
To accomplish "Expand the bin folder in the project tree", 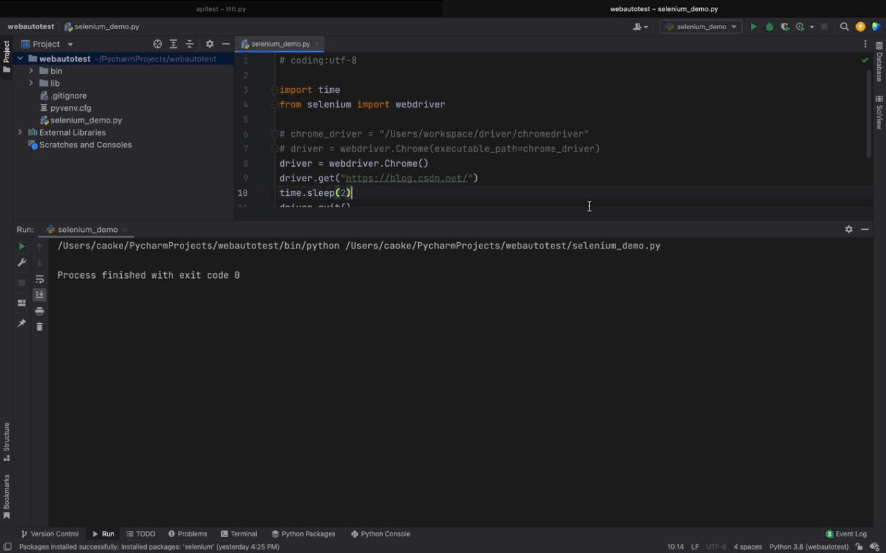I will tap(30, 71).
